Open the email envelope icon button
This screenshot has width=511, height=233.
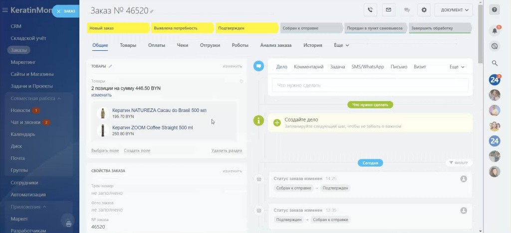388,9
